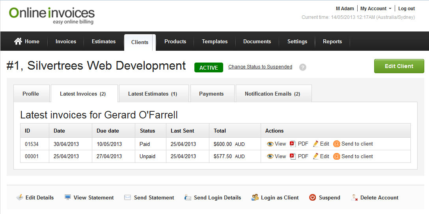Click Change Status to Suspended link

click(x=260, y=67)
